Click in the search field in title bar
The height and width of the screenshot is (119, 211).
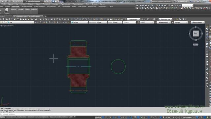pos(162,1)
